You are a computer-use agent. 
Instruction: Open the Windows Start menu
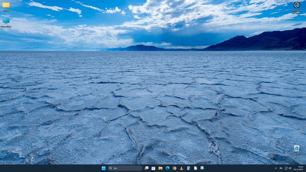click(104, 168)
